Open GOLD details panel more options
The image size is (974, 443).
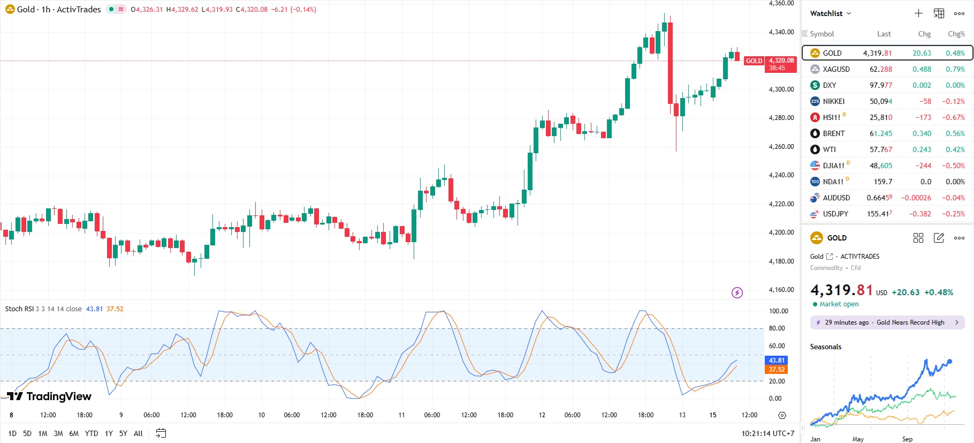pos(959,238)
